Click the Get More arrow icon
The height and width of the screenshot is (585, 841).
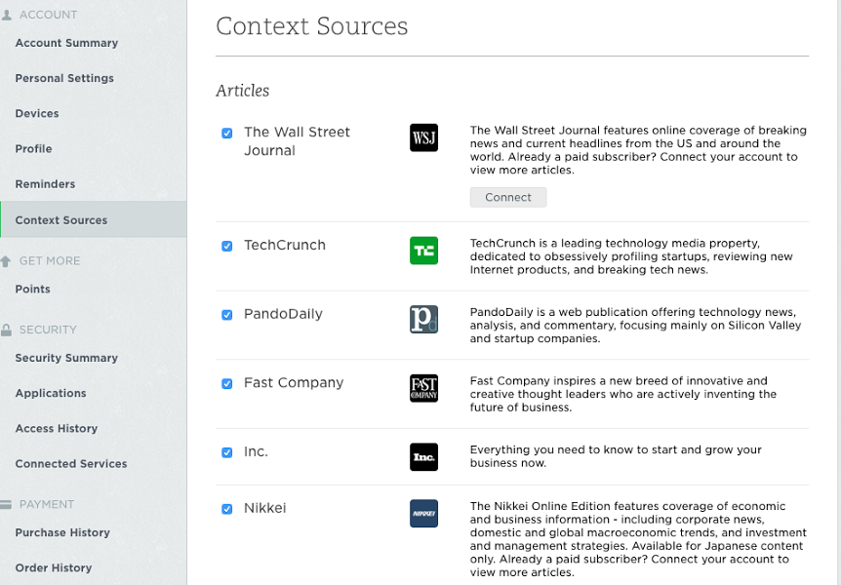tap(6, 261)
